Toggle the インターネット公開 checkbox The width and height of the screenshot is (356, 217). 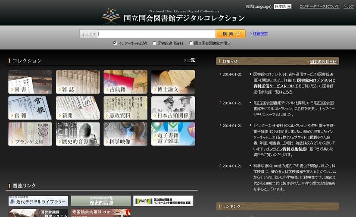[115, 43]
